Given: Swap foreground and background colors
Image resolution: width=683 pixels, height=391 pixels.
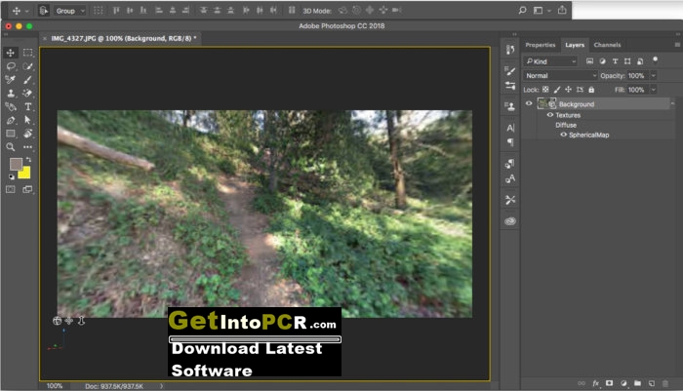Looking at the screenshot, I should [x=28, y=160].
